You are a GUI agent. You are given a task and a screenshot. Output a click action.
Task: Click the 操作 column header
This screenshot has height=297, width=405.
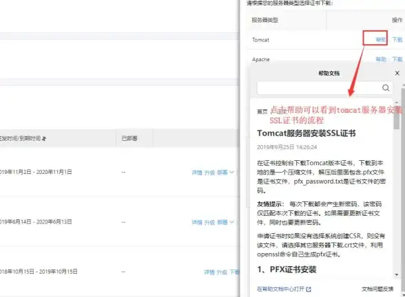[x=397, y=20]
